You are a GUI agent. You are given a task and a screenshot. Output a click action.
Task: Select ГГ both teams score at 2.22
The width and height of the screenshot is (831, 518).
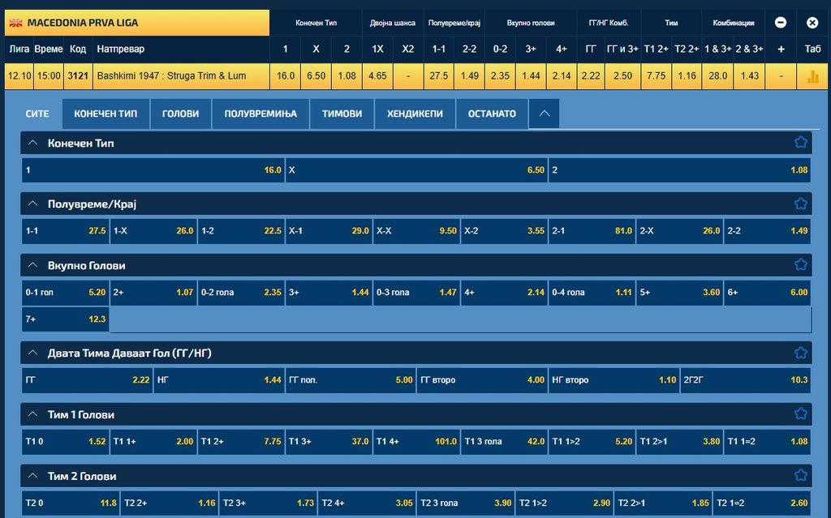[x=88, y=379]
